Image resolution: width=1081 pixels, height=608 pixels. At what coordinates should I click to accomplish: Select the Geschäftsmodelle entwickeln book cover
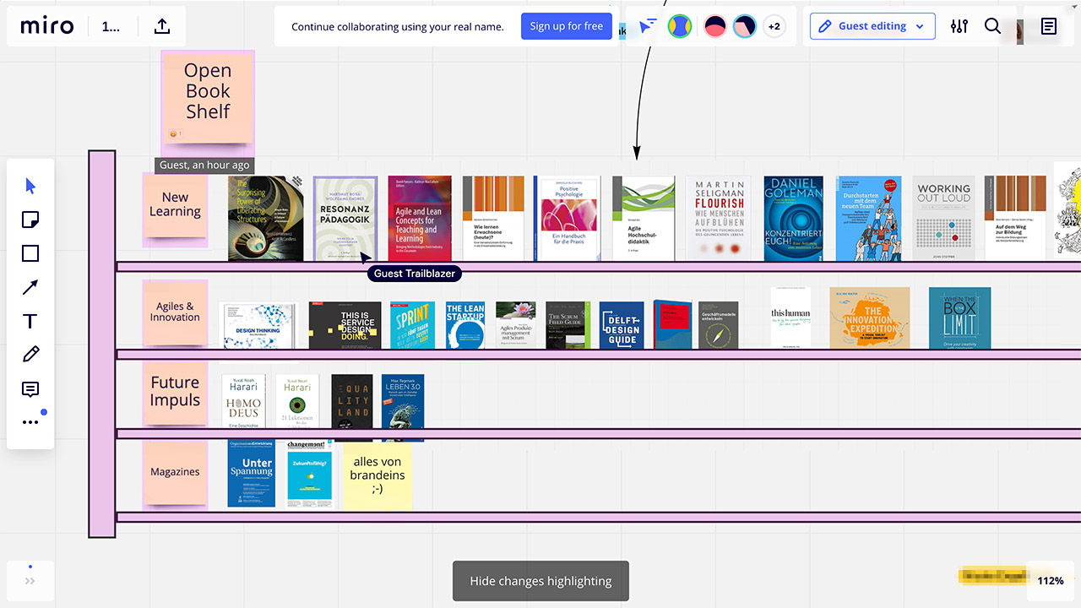[x=718, y=326]
